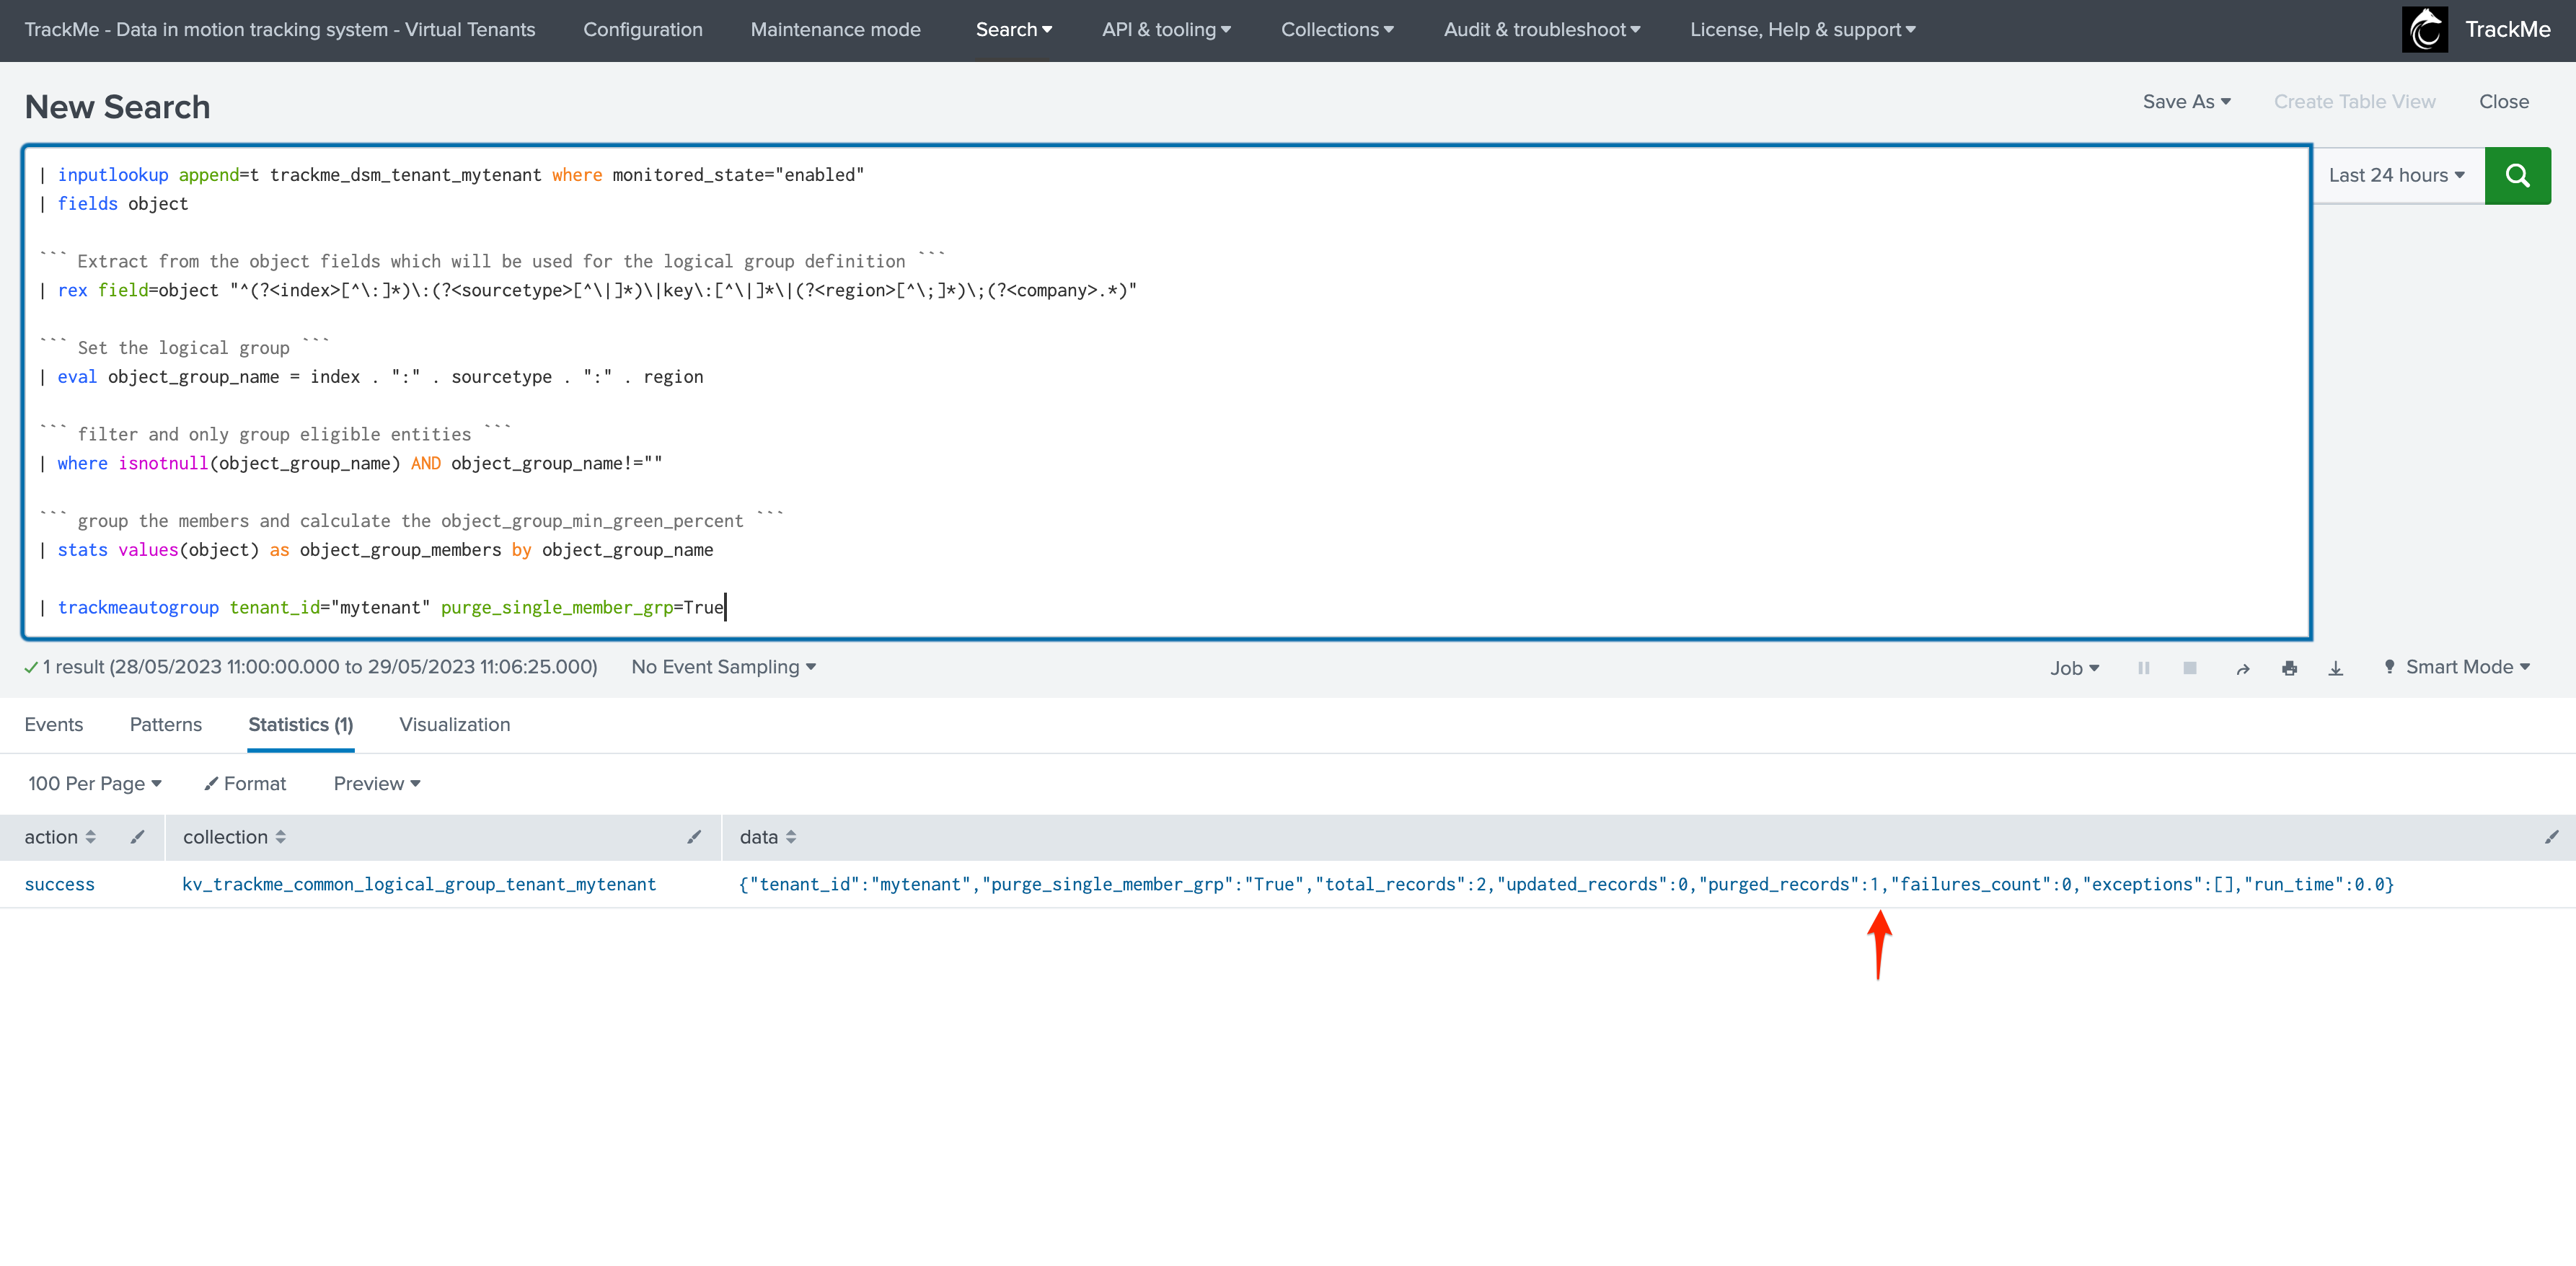Edit the collection column pencil icon
Image resolution: width=2576 pixels, height=1266 pixels.
[694, 837]
